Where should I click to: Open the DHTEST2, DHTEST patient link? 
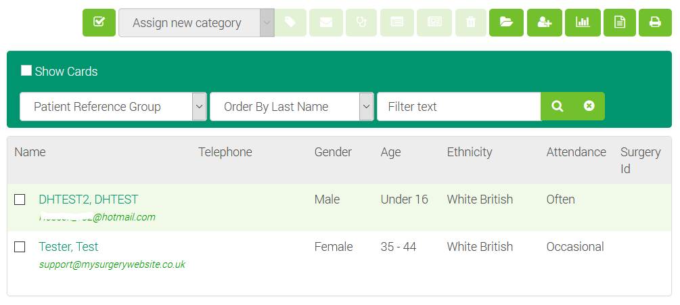[x=89, y=200]
